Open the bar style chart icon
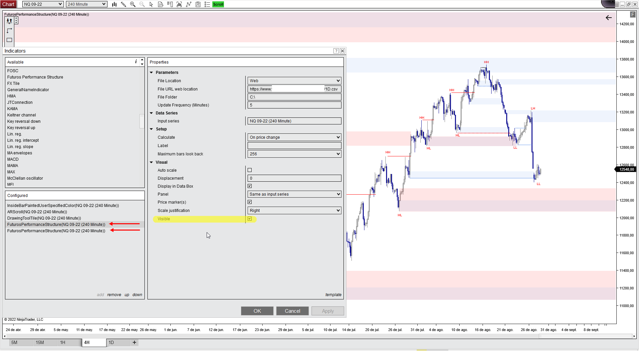Viewport: 639px width, 351px height. pyautogui.click(x=114, y=4)
